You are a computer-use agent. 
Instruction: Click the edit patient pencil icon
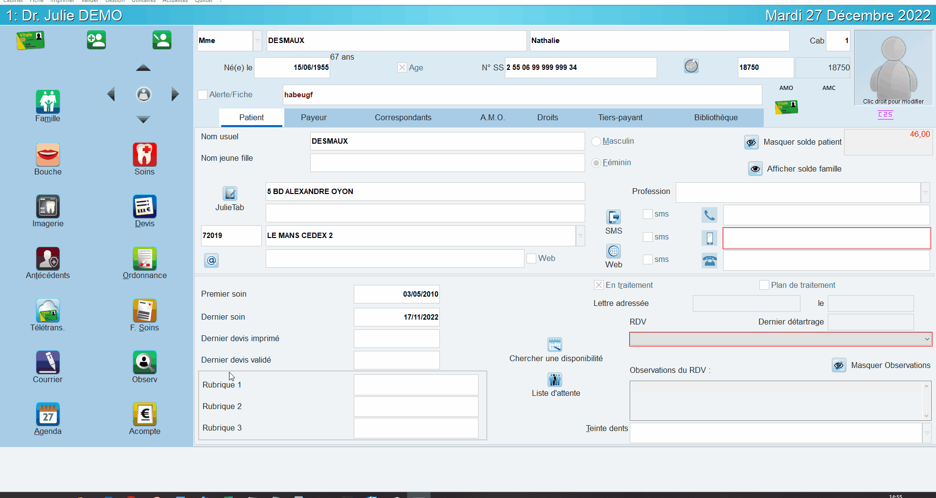[161, 40]
